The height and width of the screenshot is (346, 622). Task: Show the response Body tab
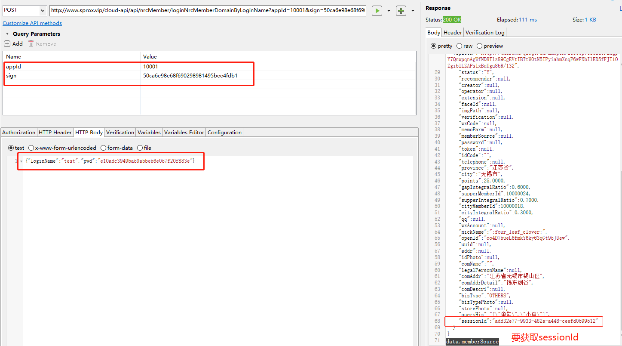coord(434,32)
